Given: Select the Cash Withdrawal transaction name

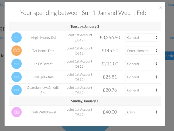Looking at the screenshot, I should [43, 112].
